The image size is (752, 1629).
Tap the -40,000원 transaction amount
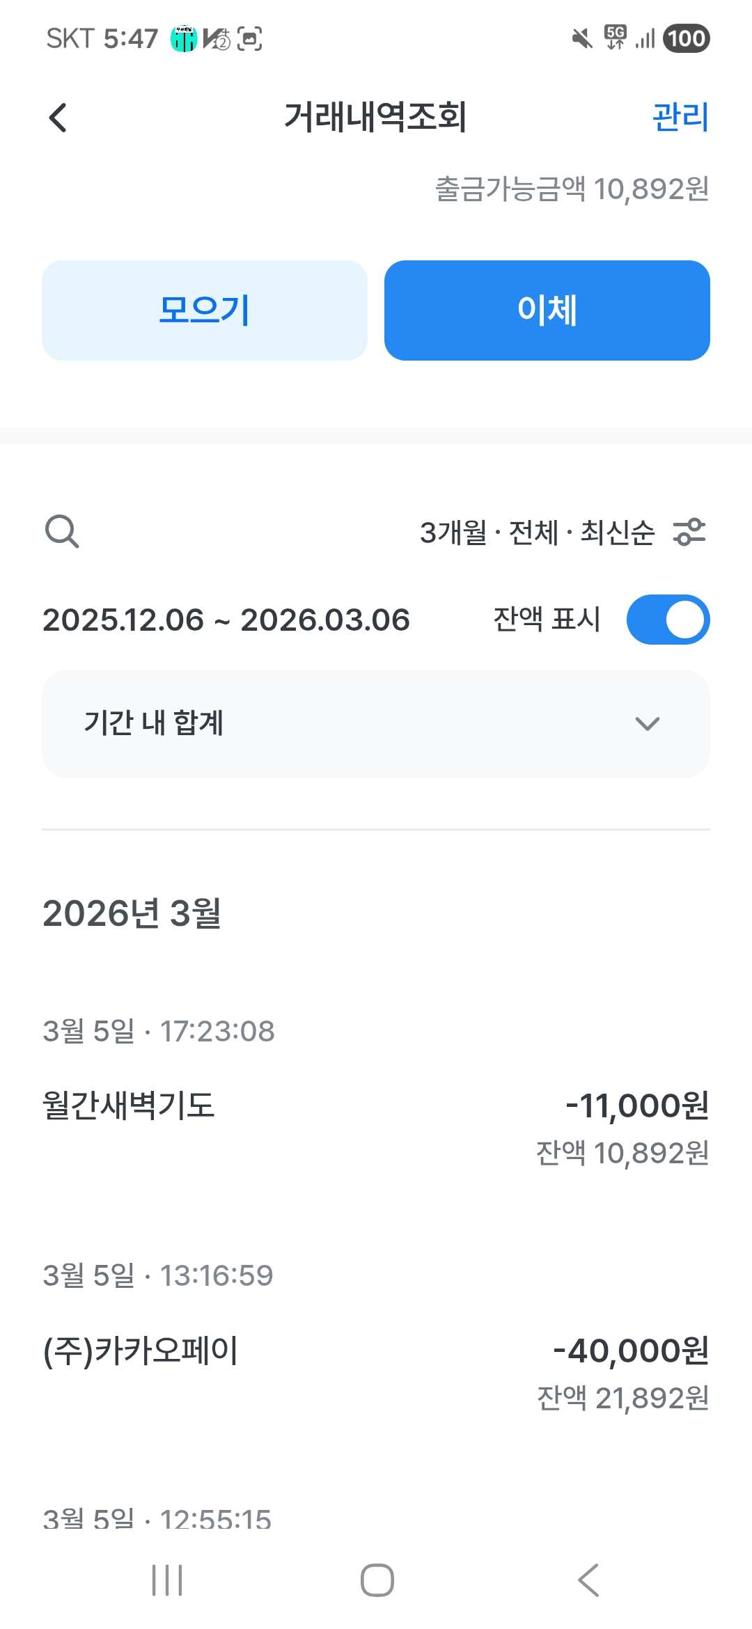pyautogui.click(x=631, y=1351)
